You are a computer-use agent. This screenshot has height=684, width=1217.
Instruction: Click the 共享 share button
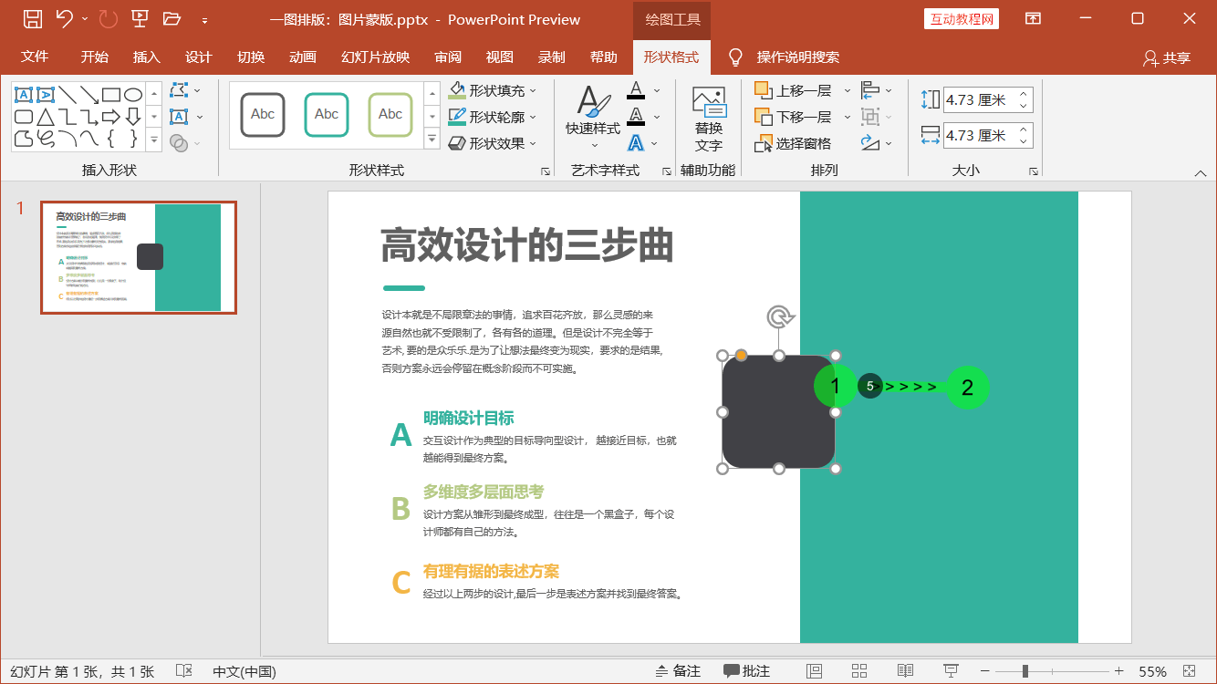[1167, 57]
